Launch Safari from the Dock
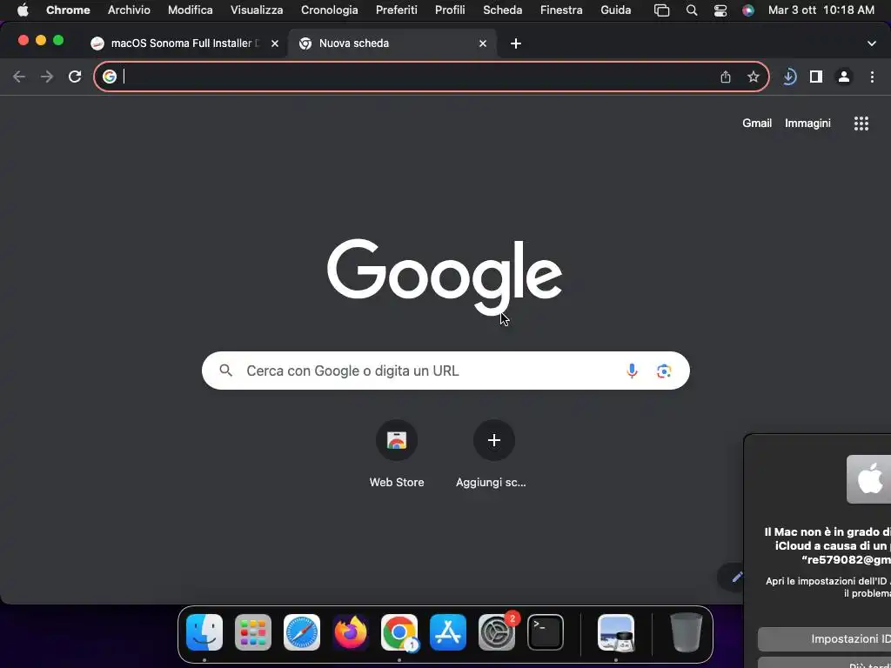Image resolution: width=891 pixels, height=668 pixels. (302, 632)
